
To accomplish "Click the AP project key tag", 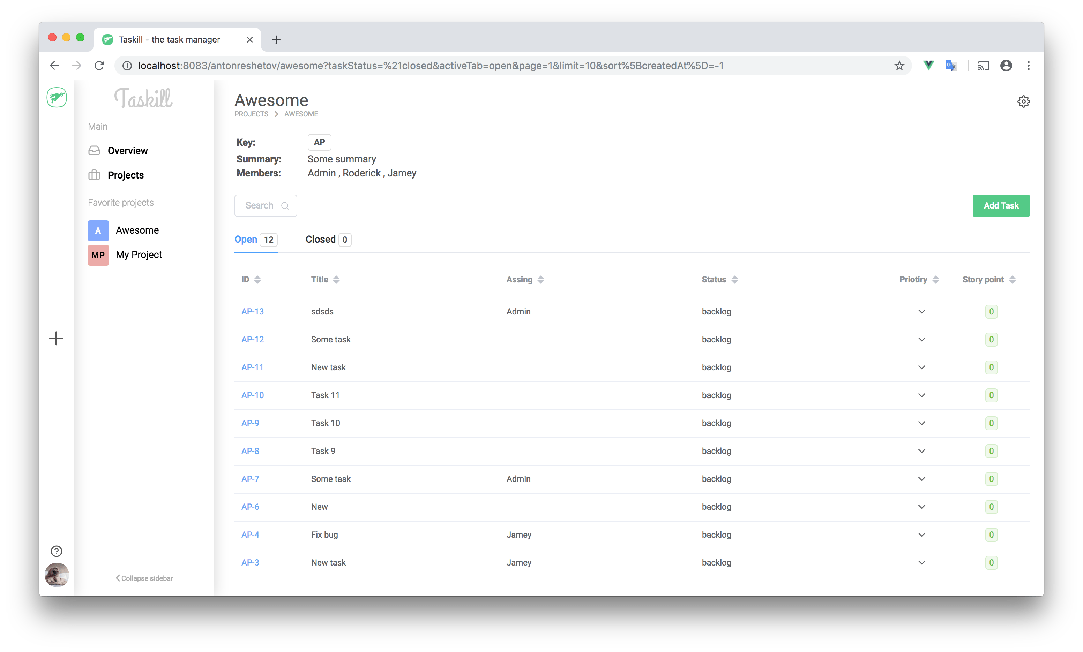I will pos(319,142).
